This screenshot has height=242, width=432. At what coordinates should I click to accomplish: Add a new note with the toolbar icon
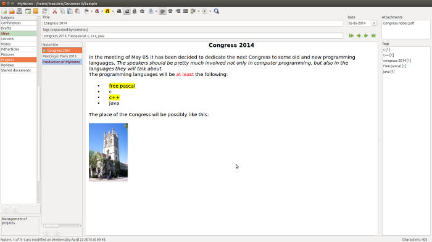click(x=28, y=11)
